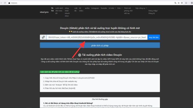Open the browser profile avatar icon
This screenshot has width=193, height=108.
[192, 3]
